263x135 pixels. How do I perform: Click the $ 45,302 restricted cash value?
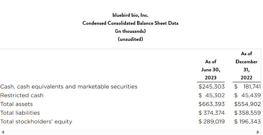[x=212, y=96]
